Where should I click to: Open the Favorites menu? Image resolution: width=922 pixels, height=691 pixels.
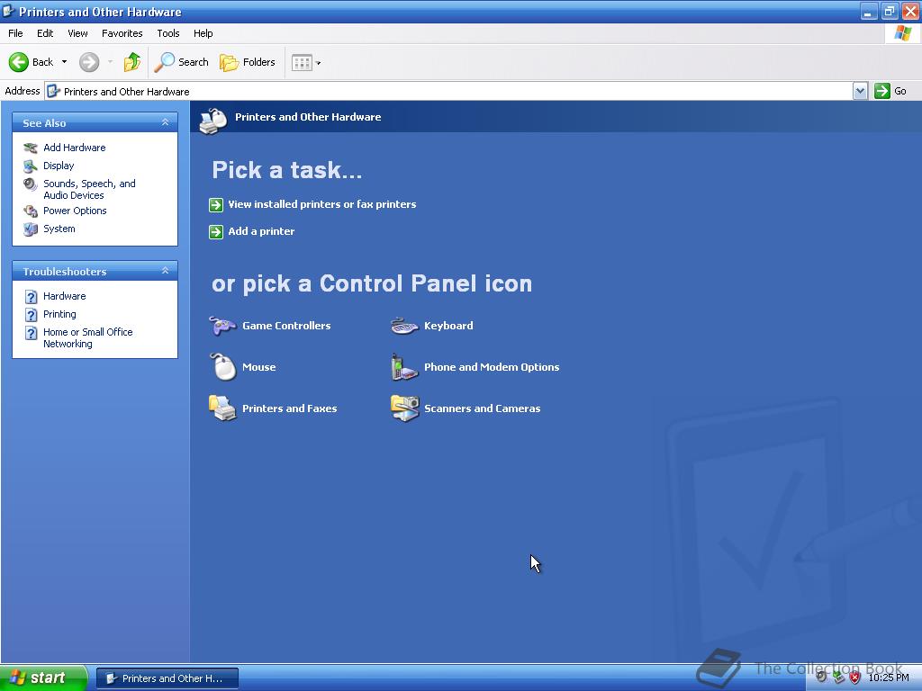point(122,33)
